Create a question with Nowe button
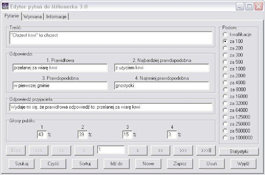This screenshot has height=175, width=265. (148, 163)
